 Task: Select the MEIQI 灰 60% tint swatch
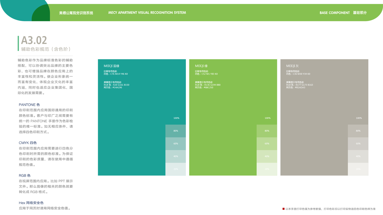[x=358, y=144]
